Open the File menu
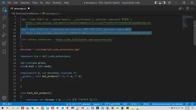 click(x=9, y=3)
